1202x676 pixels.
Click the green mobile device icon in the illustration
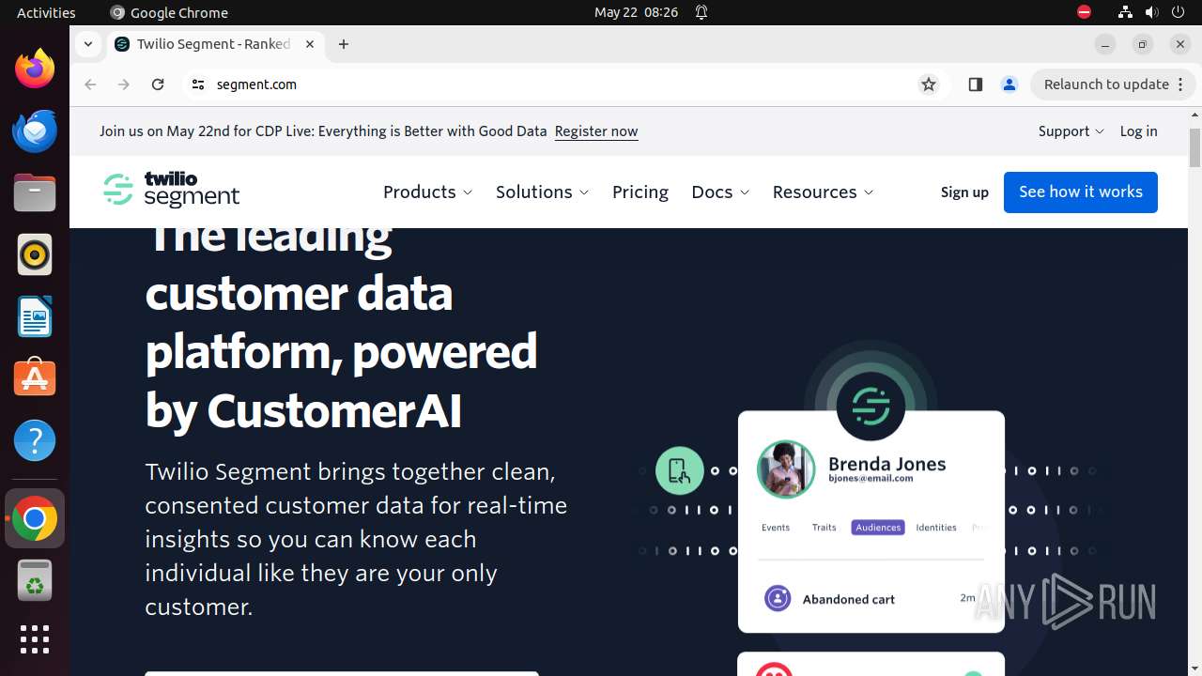[680, 470]
